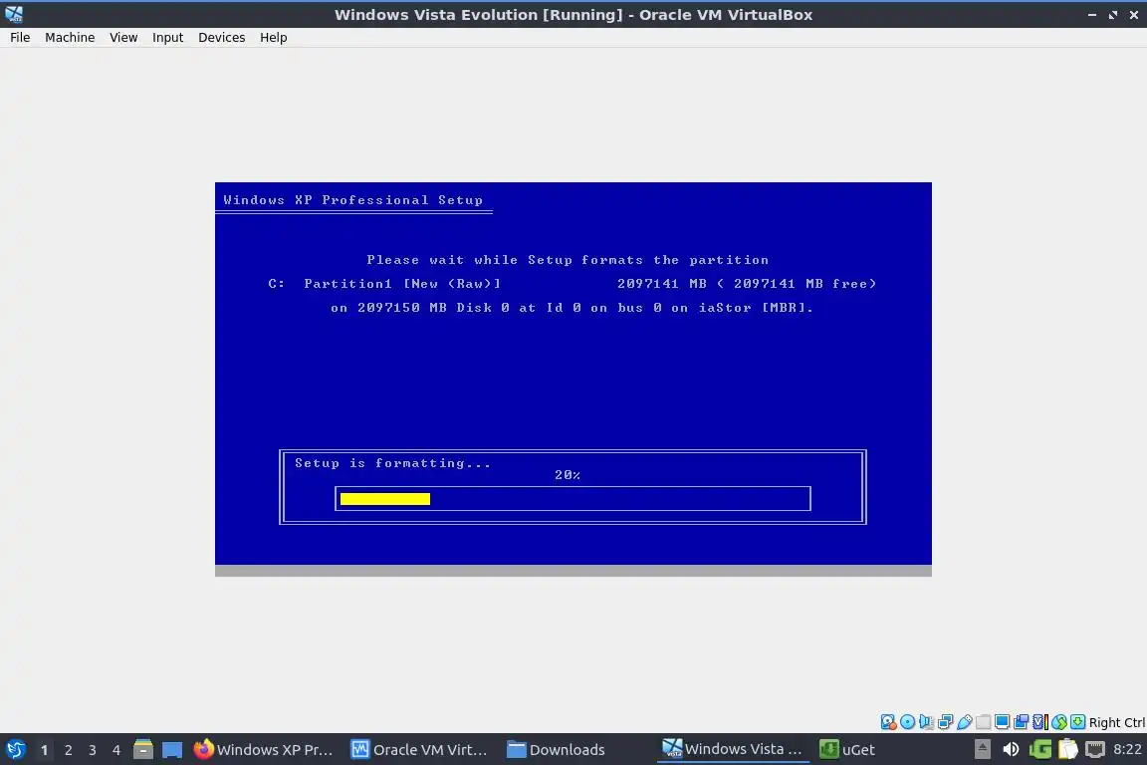Open the View menu
This screenshot has width=1147, height=765.
click(123, 37)
